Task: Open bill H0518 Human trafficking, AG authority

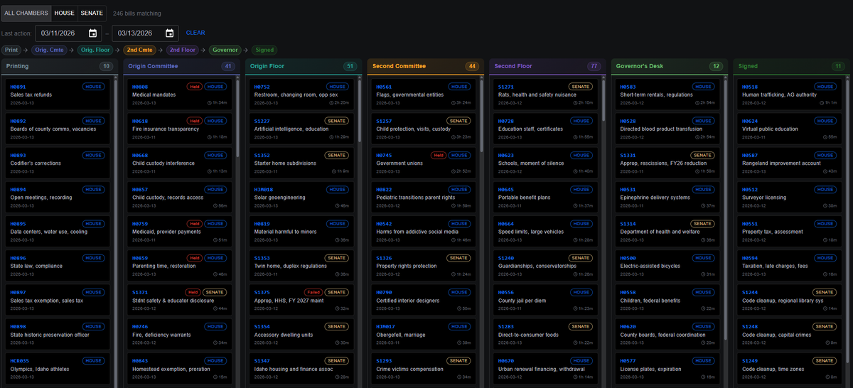Action: tap(790, 94)
